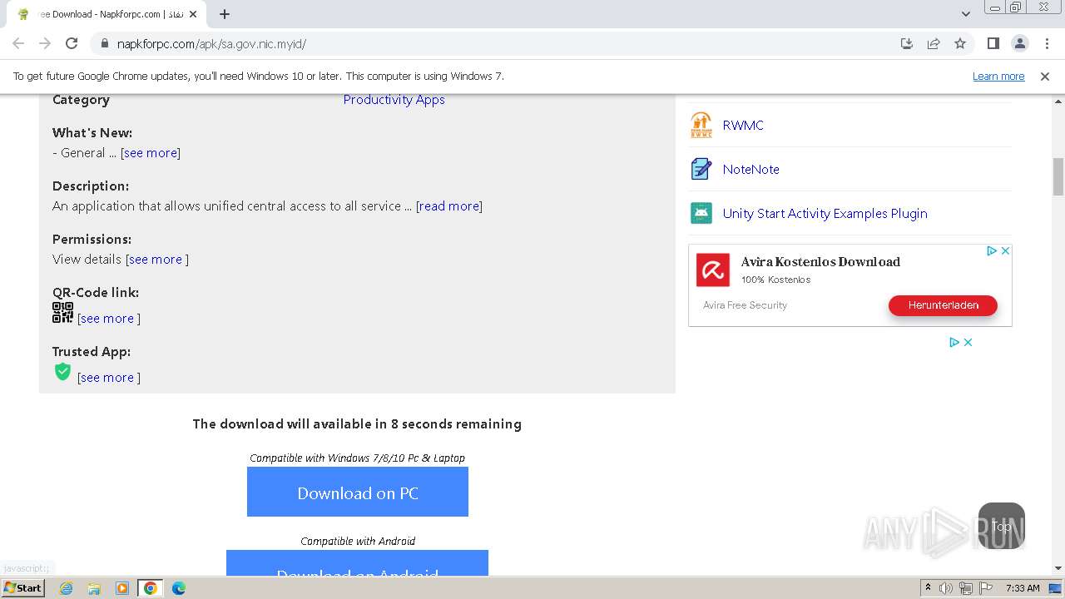Click the RWMC app icon
The height and width of the screenshot is (599, 1065).
(x=701, y=126)
